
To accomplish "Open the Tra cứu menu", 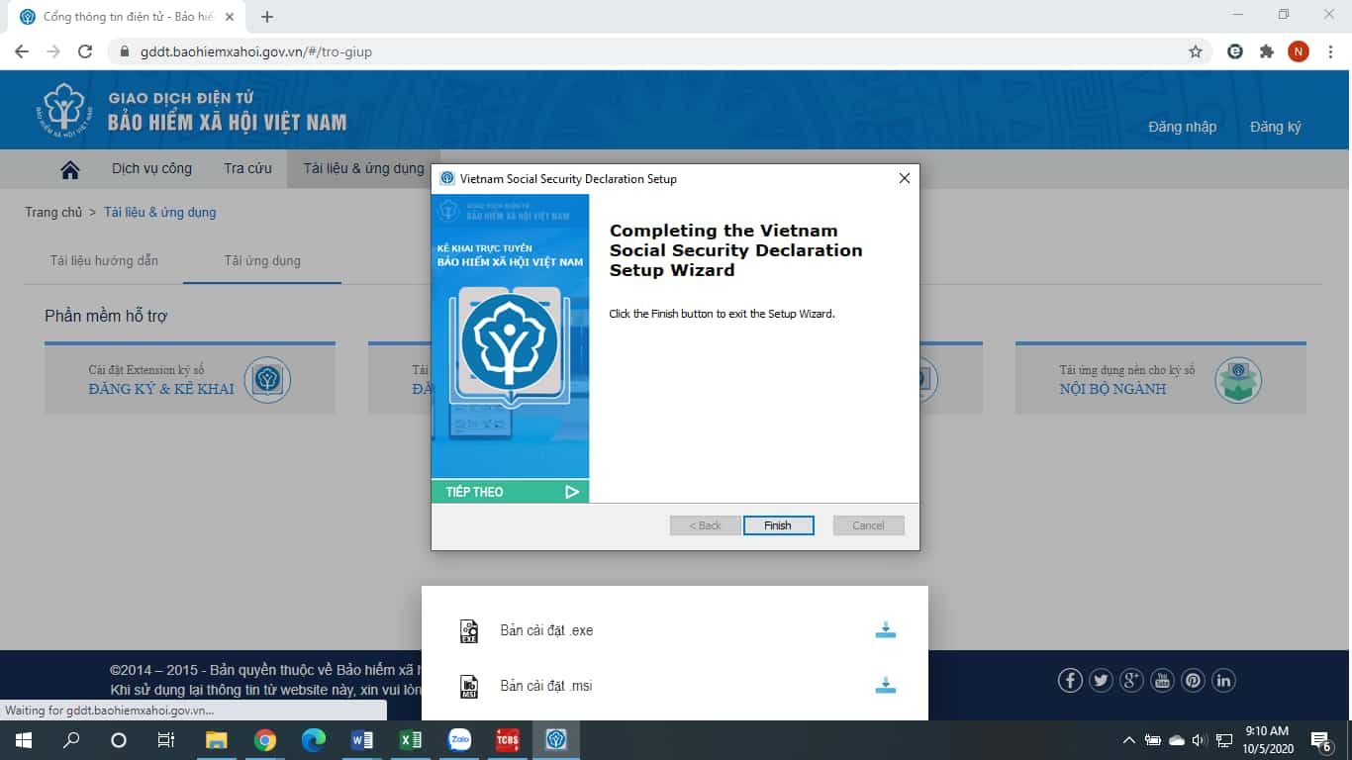I will 247,169.
